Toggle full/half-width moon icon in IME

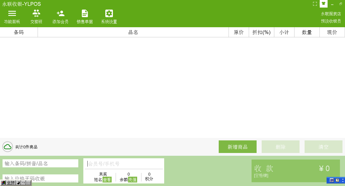pos(18,182)
